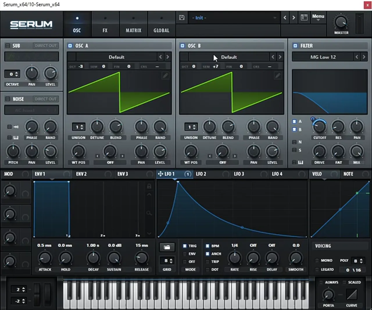Select previous OSC A wavetable arrow
Viewport: 372px width, 310px height.
tap(160, 57)
